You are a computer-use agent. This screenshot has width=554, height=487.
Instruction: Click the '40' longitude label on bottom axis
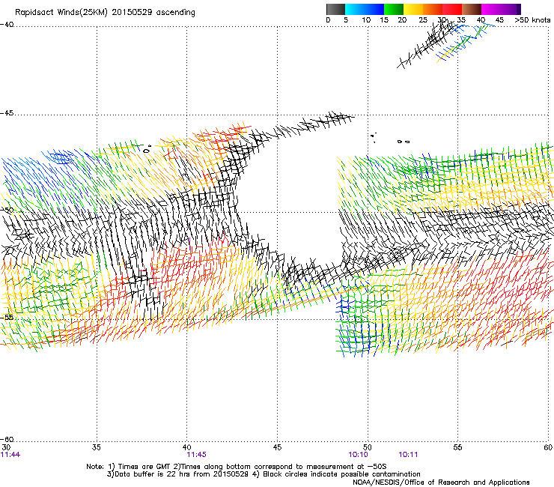[187, 447]
